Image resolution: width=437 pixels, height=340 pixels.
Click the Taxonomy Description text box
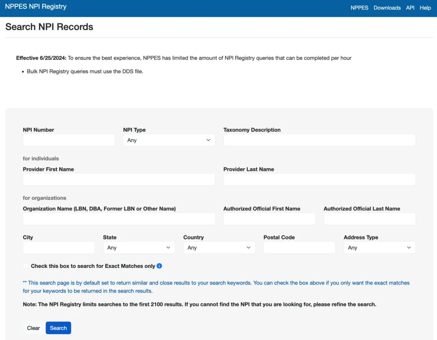(319, 140)
